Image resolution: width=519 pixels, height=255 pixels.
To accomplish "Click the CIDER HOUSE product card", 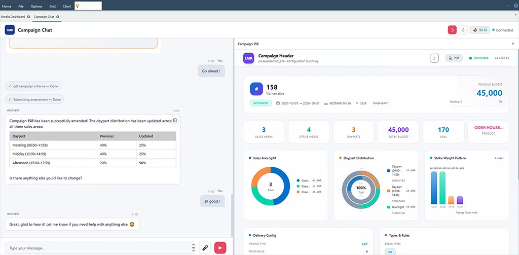I will coord(489,132).
